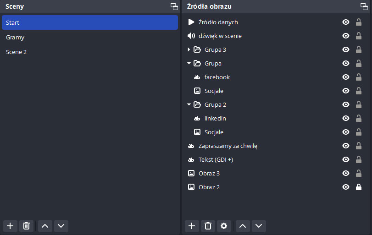Collapse the Grupa 2 folder
372x235 pixels.
click(189, 105)
